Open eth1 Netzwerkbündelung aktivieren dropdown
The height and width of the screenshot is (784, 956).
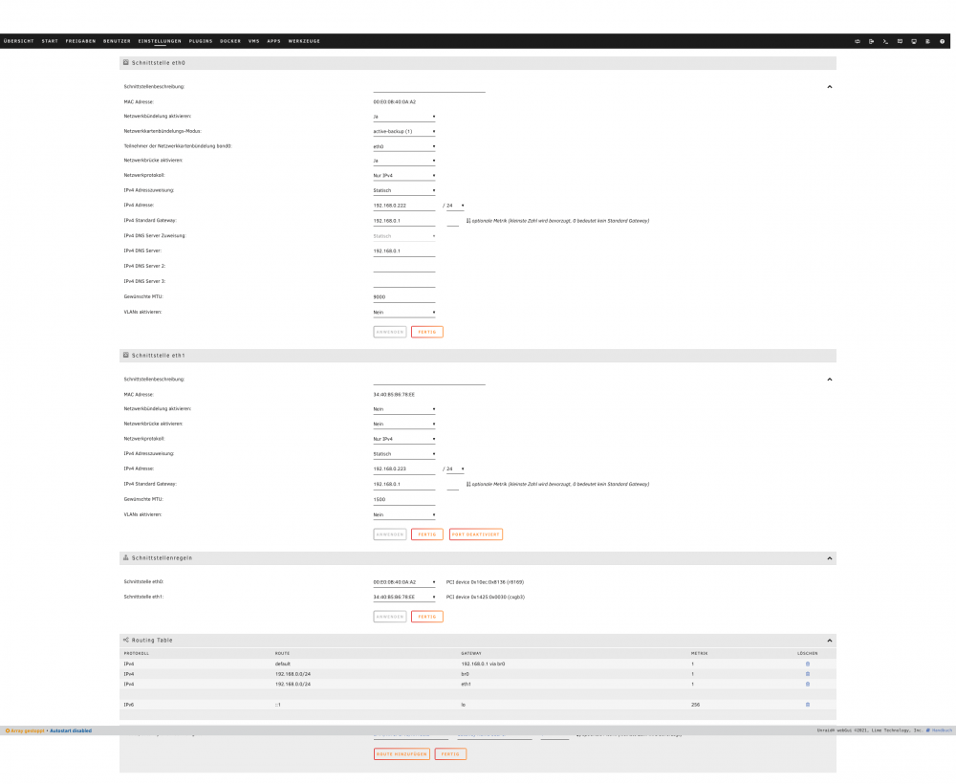pyautogui.click(x=404, y=409)
